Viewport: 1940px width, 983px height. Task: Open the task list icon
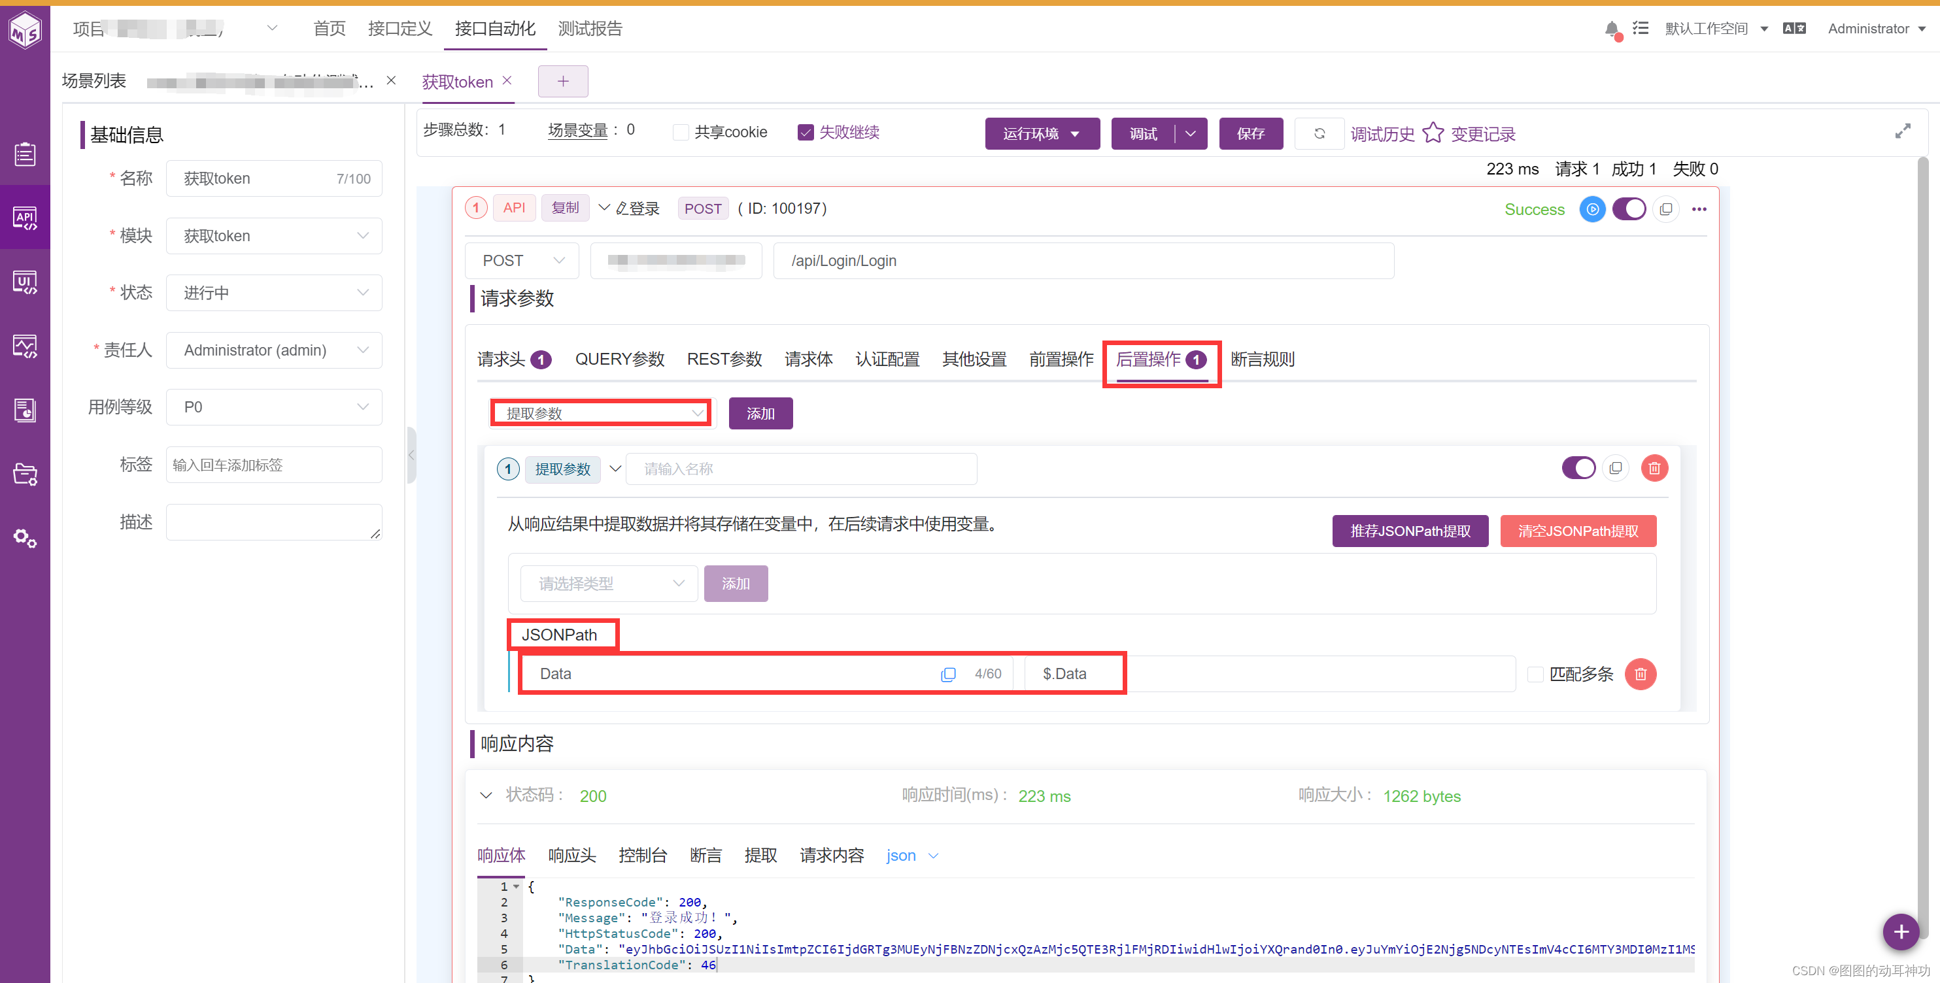pos(1641,28)
